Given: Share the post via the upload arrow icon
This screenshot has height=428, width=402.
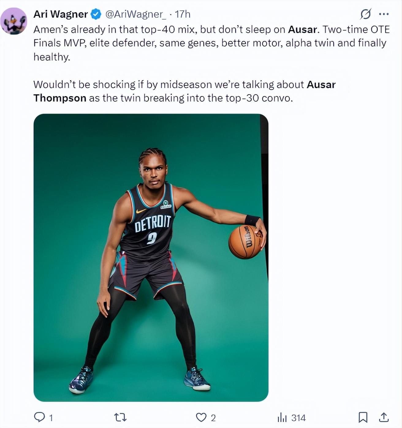Looking at the screenshot, I should coord(384,417).
